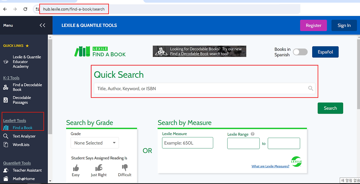Click the magnifier icon in Quick Search
The height and width of the screenshot is (184, 360).
pos(310,88)
